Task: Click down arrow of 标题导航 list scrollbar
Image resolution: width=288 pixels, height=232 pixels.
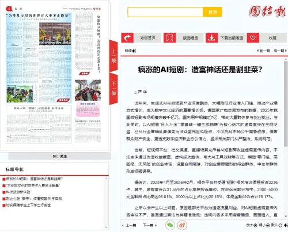Action: pos(106,227)
